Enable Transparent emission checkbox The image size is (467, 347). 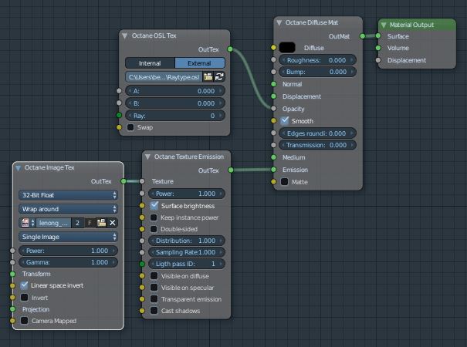point(154,298)
